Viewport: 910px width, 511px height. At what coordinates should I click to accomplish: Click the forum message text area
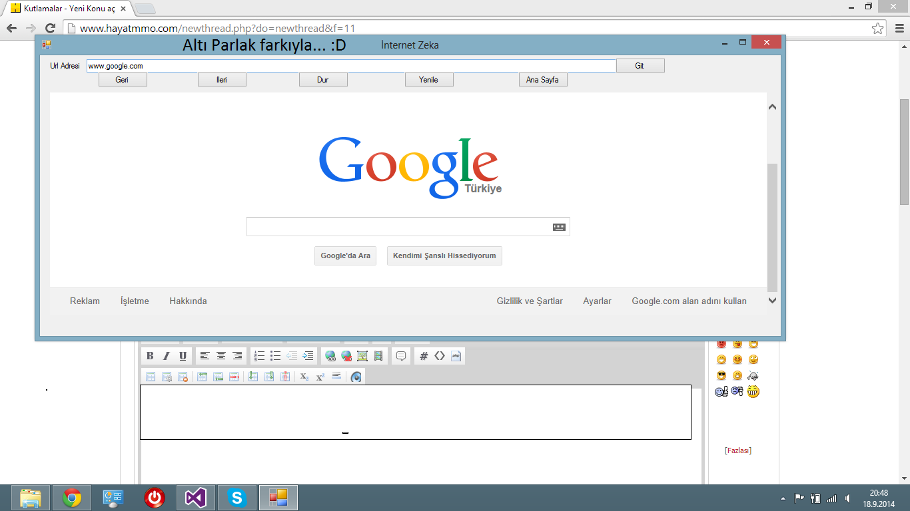pos(416,412)
